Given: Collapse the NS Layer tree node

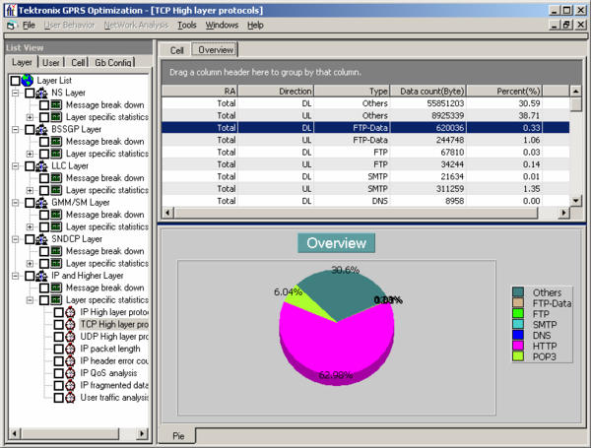Looking at the screenshot, I should (16, 93).
